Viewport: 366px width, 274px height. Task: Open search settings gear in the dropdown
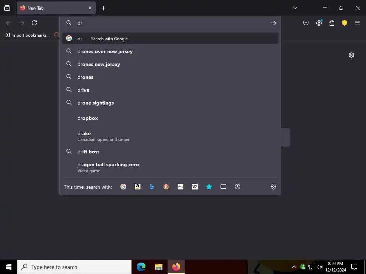click(273, 187)
